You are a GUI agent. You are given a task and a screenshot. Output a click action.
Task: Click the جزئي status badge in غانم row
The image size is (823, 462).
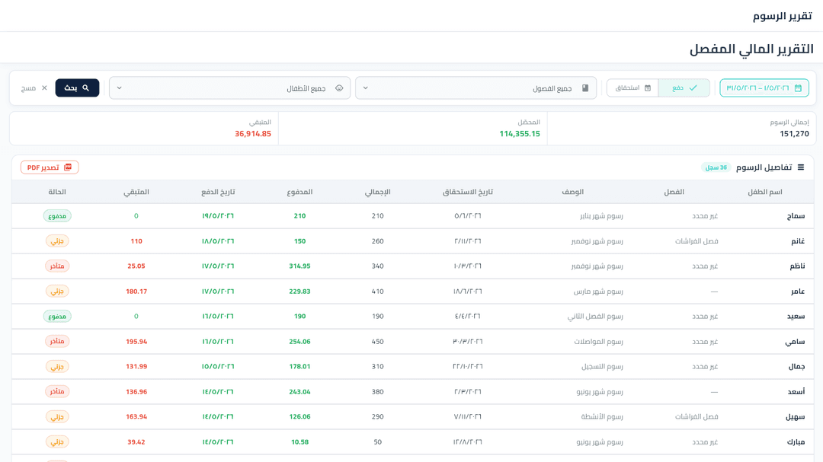point(57,241)
